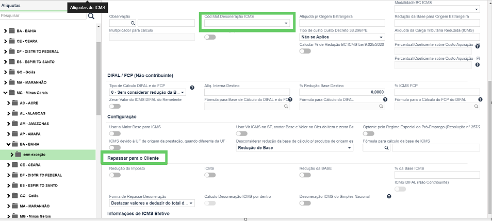The image size is (492, 221).
Task: Open help icon for Fórmula para Cálculo do DIFAL
Action: click(x=385, y=99)
